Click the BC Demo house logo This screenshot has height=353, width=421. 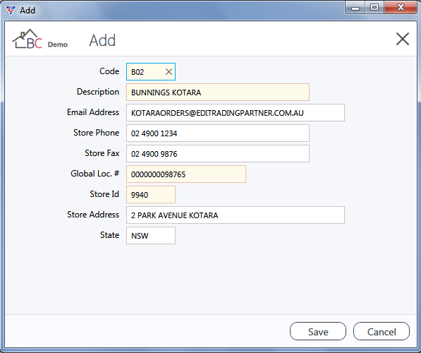click(39, 40)
